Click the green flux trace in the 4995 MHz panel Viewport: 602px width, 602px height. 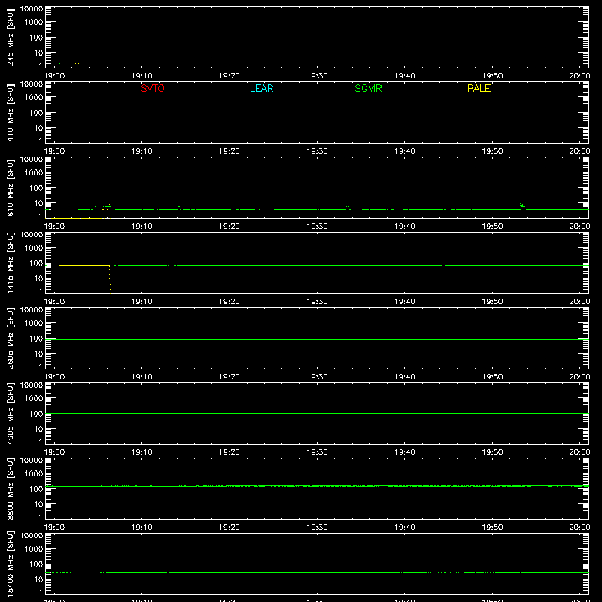317,413
